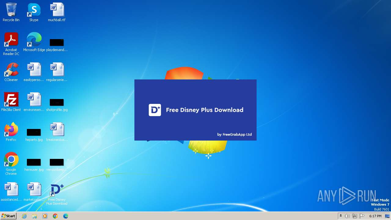The width and height of the screenshot is (391, 220).
Task: Select the environmen document icon
Action: pyautogui.click(x=34, y=102)
